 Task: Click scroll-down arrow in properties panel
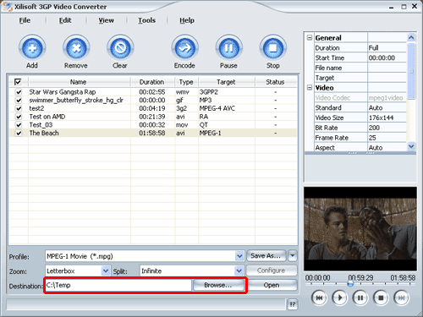coord(411,146)
